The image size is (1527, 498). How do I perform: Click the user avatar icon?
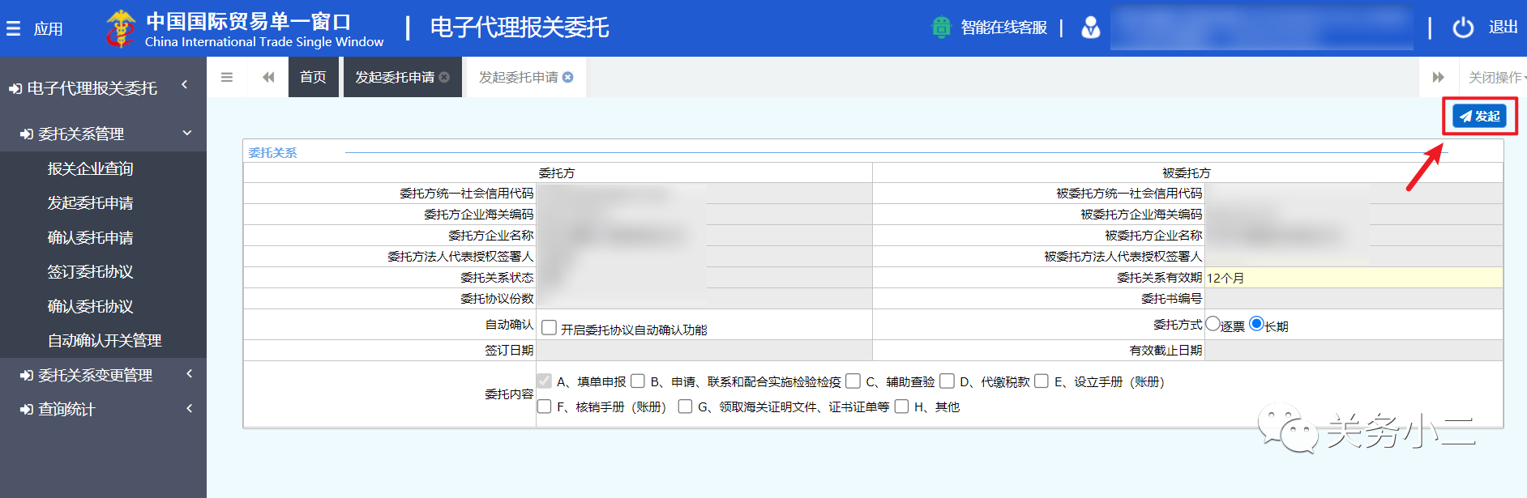[1091, 28]
